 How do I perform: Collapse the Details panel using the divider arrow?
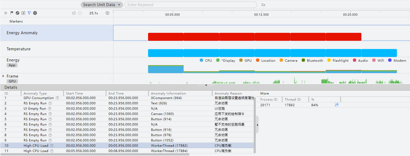click(x=206, y=85)
